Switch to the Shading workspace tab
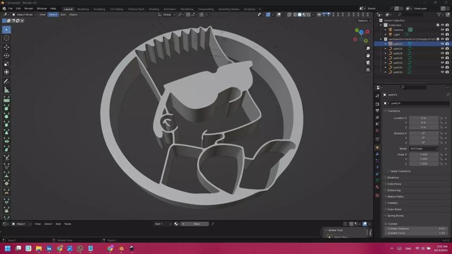Image resolution: width=452 pixels, height=254 pixels. [154, 9]
